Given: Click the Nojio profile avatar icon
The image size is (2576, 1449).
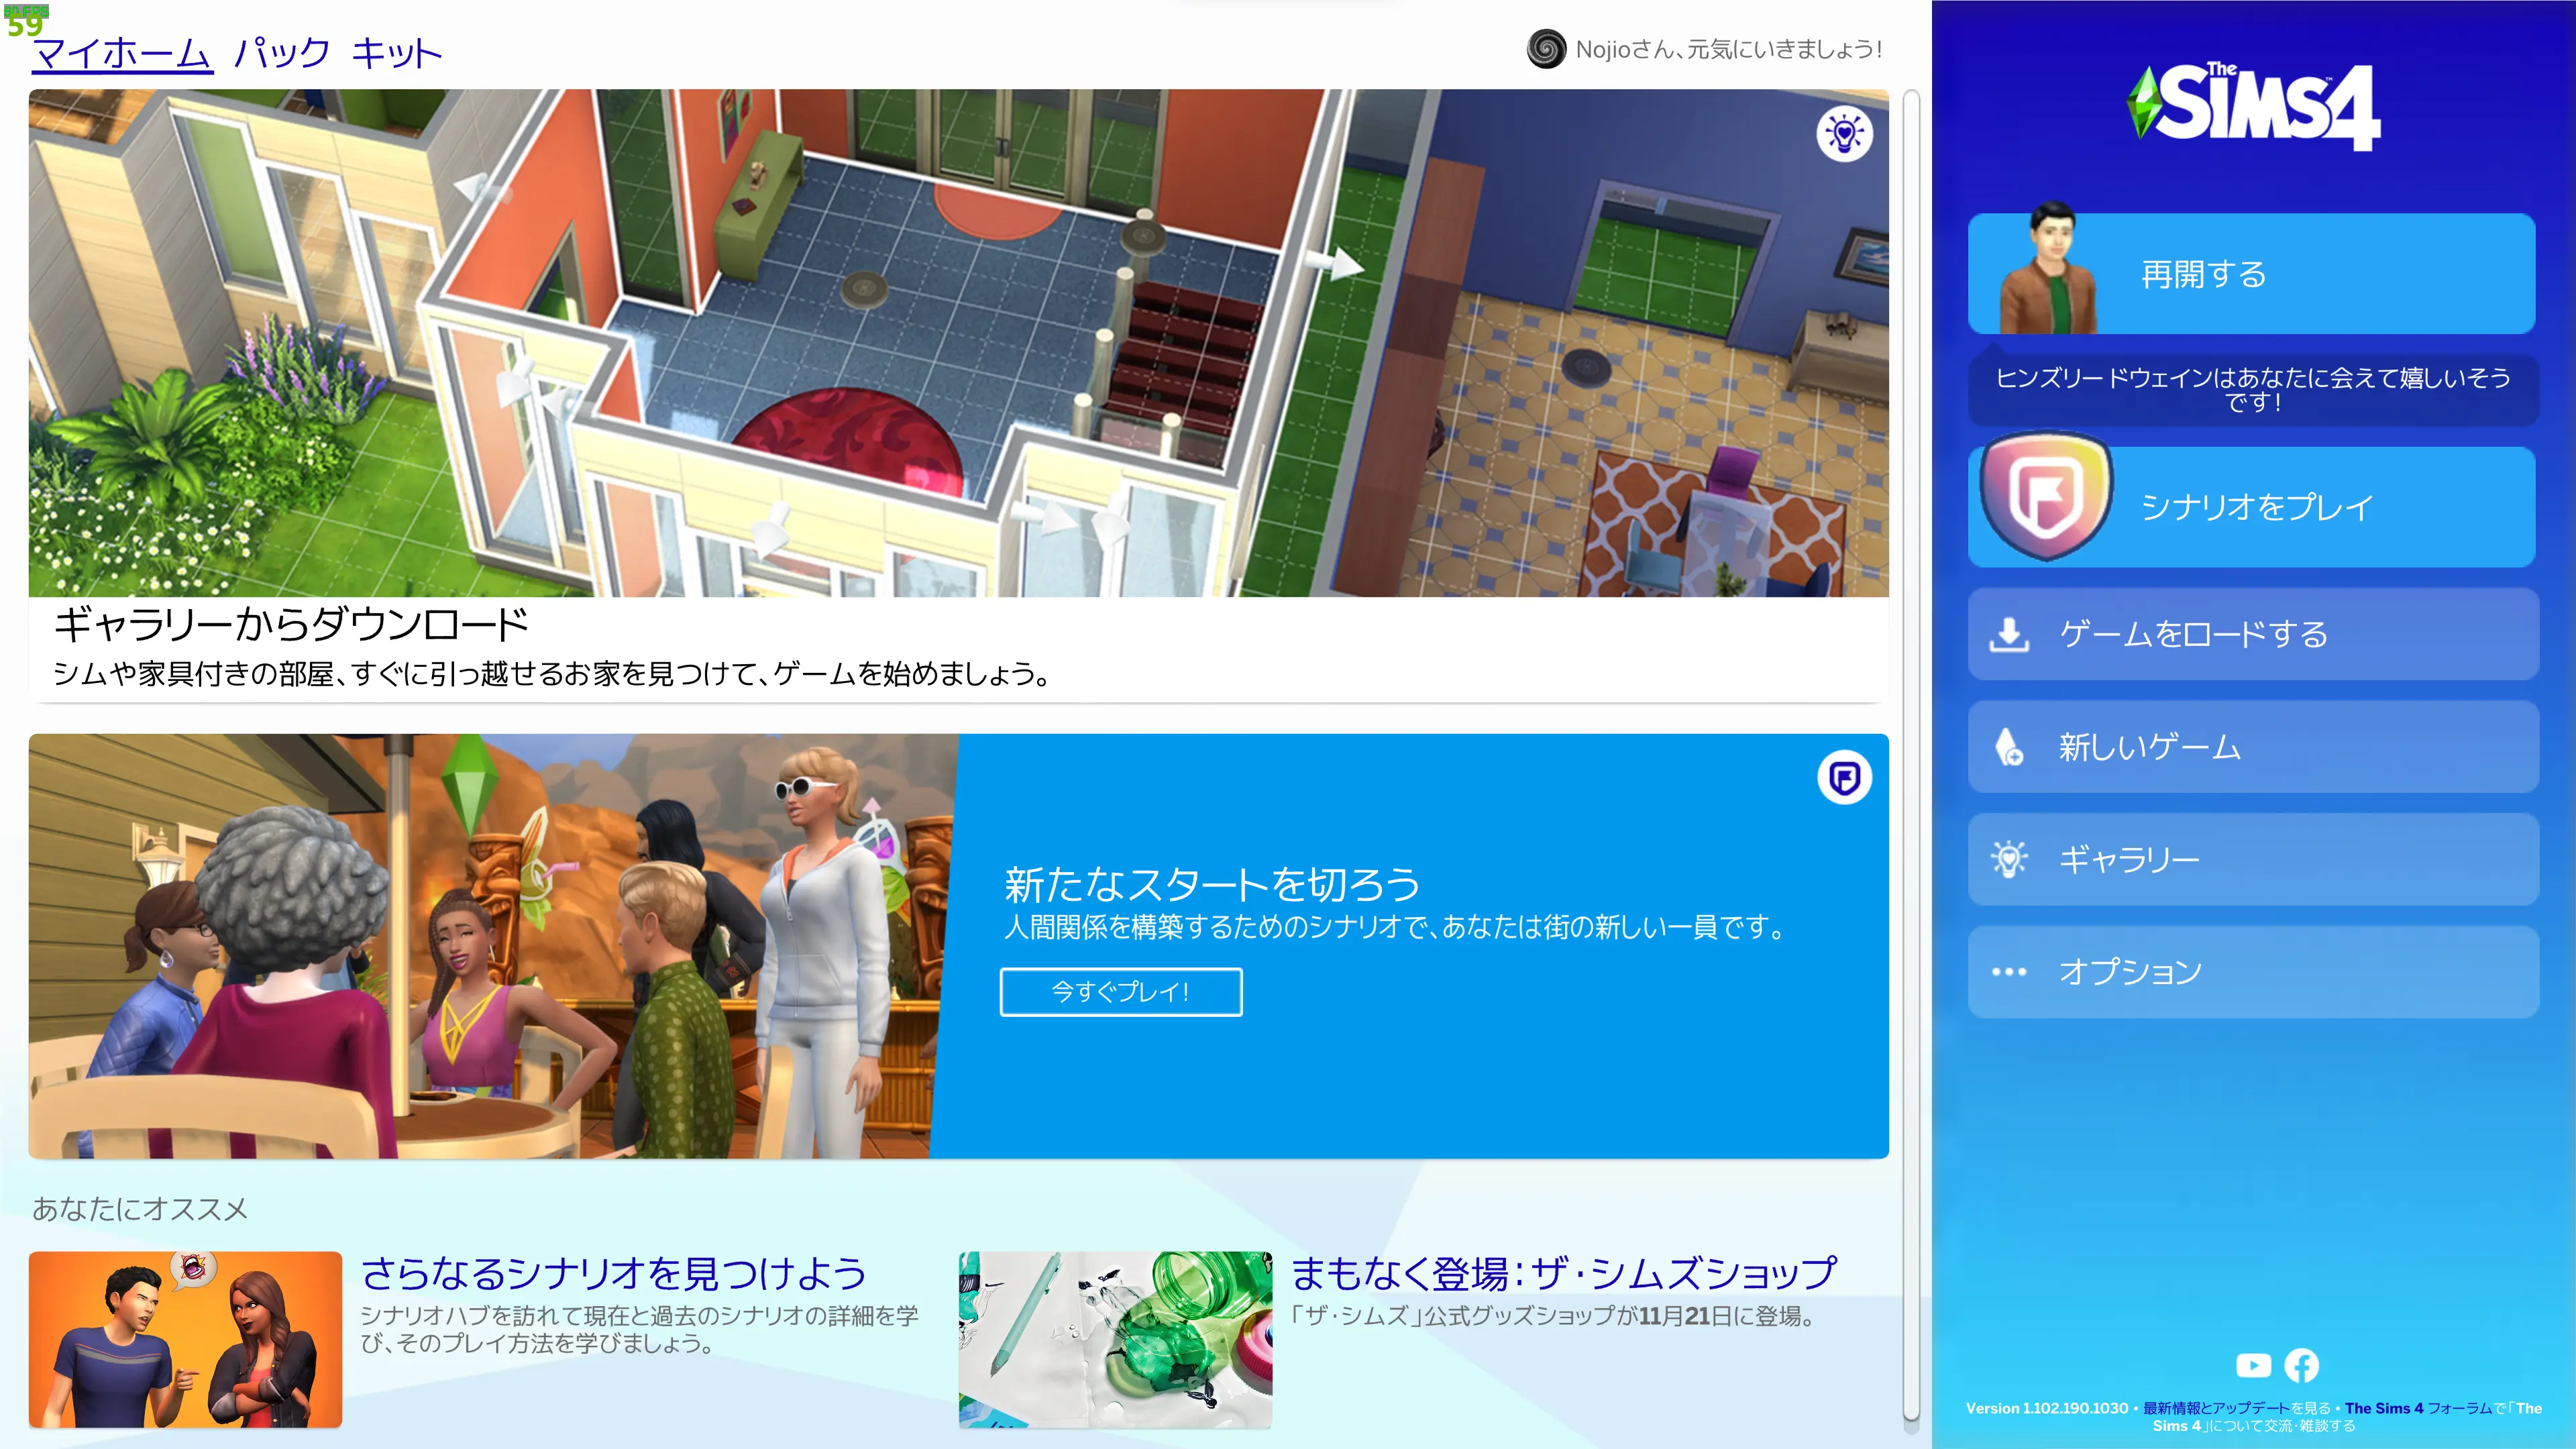Looking at the screenshot, I should click(x=1546, y=49).
